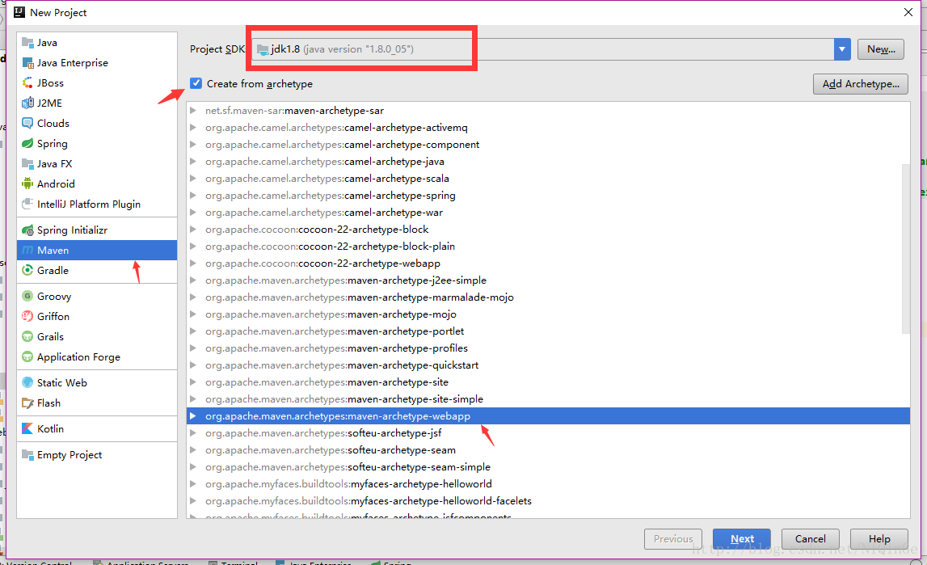The width and height of the screenshot is (927, 565).
Task: Click the Java Enterprise icon
Action: pos(27,63)
